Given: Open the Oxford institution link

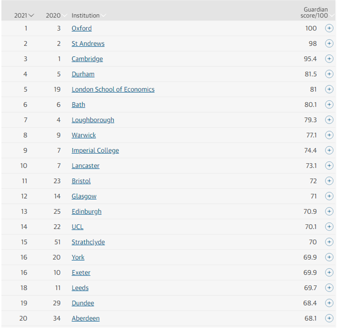Looking at the screenshot, I should [81, 29].
